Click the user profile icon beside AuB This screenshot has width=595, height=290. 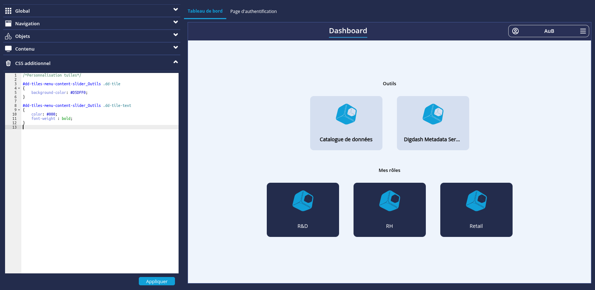click(515, 31)
